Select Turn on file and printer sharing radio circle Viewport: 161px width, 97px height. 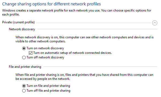[24, 86]
